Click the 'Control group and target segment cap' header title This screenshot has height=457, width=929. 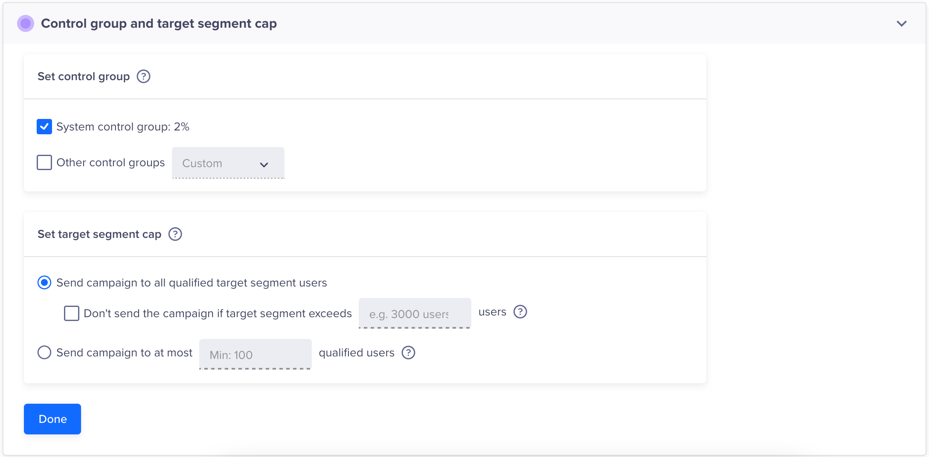click(159, 23)
